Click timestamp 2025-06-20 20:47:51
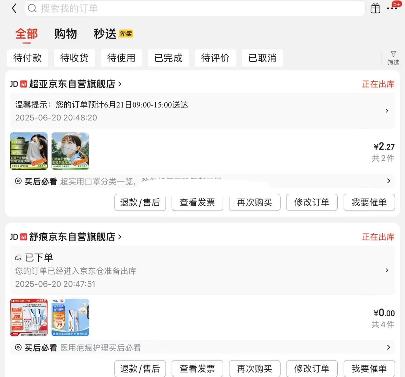 (x=55, y=284)
